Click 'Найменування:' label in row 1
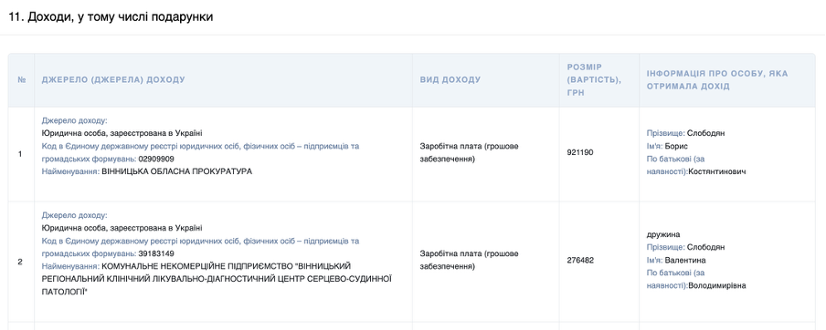Viewport: 826px width, 330px height. [x=70, y=171]
